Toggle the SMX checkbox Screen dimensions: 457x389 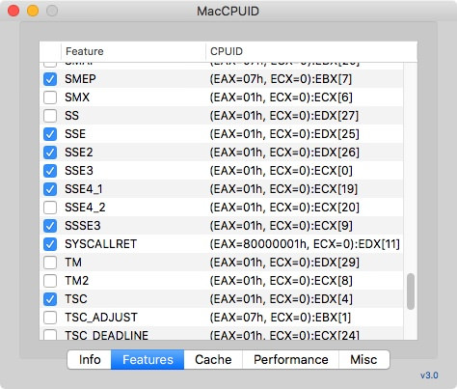pos(50,97)
